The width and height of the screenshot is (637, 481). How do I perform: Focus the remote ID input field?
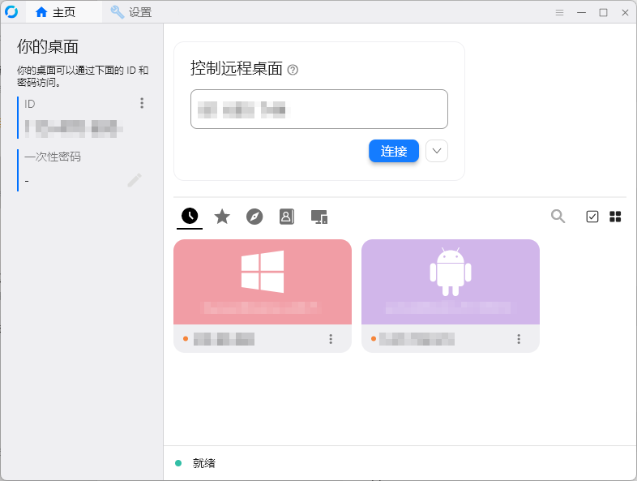(319, 109)
